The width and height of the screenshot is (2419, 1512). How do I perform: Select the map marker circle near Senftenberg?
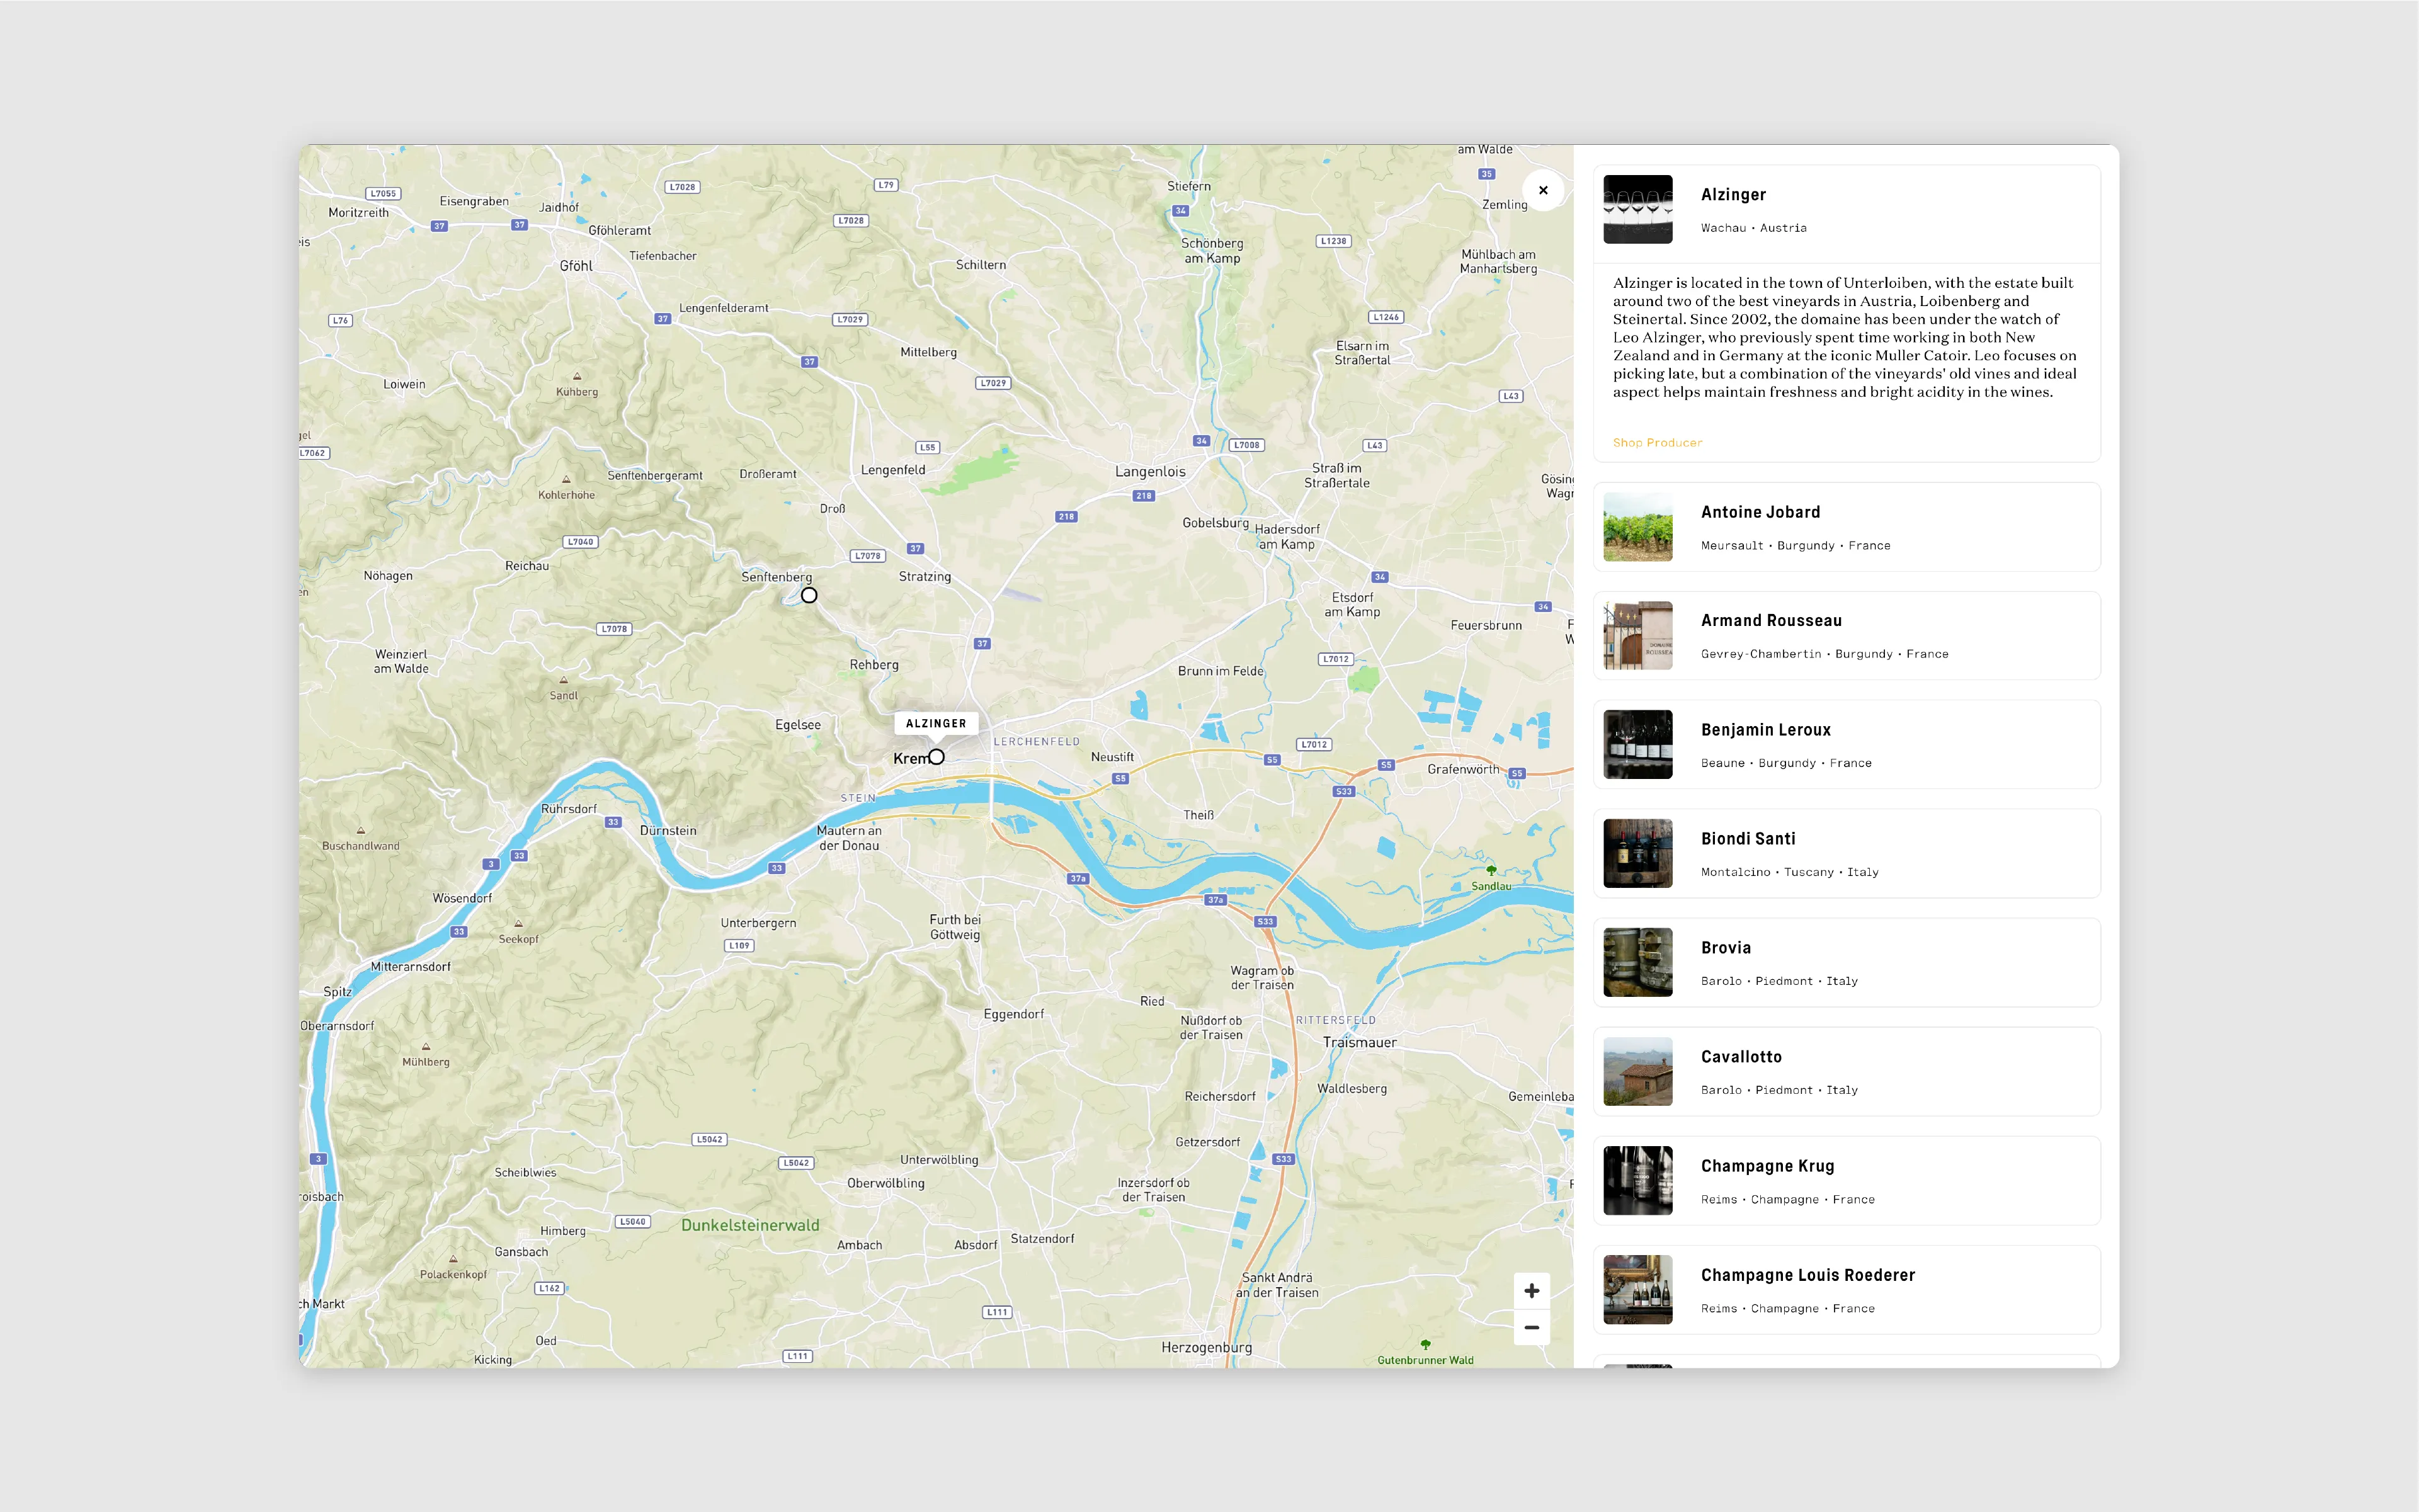click(x=809, y=595)
